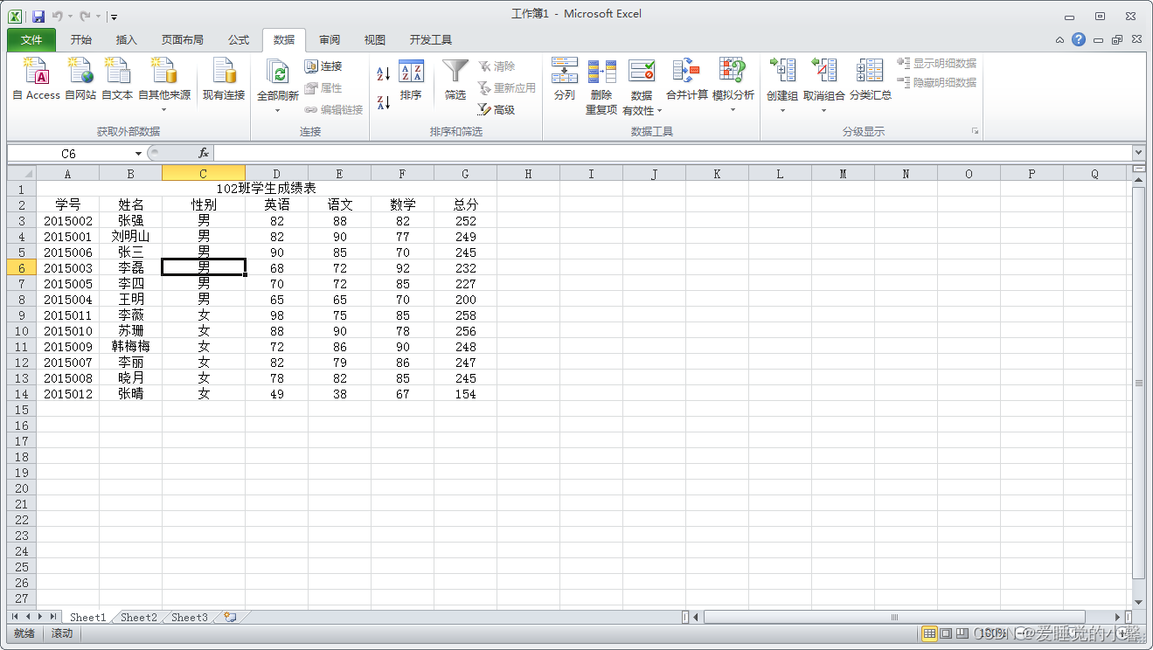This screenshot has height=650, width=1153.
Task: Click 删除重复项 remove duplicates
Action: (x=601, y=86)
